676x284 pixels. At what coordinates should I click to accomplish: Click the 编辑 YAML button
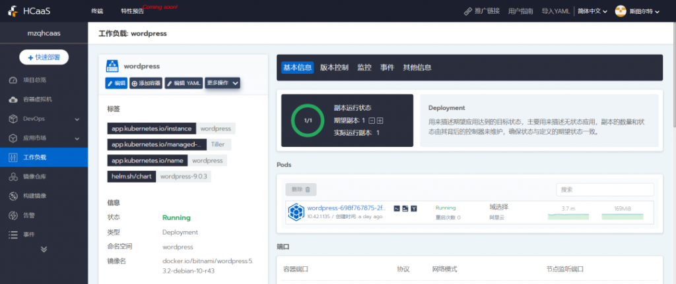coord(184,84)
